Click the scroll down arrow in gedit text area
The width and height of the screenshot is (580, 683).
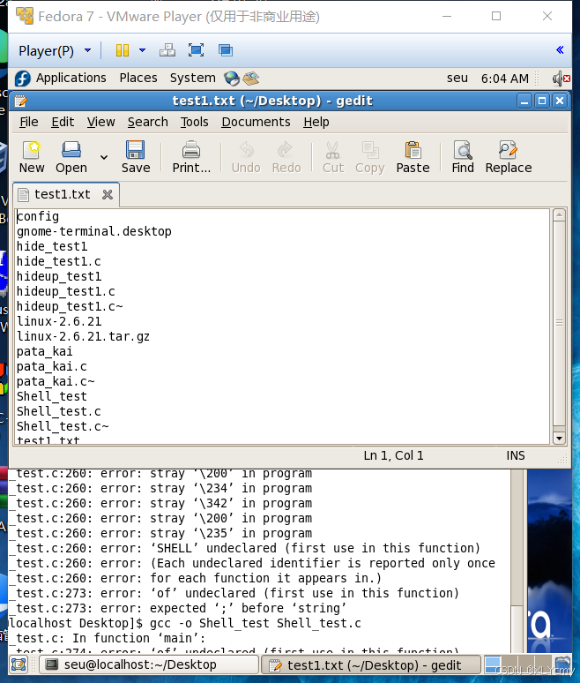[559, 439]
